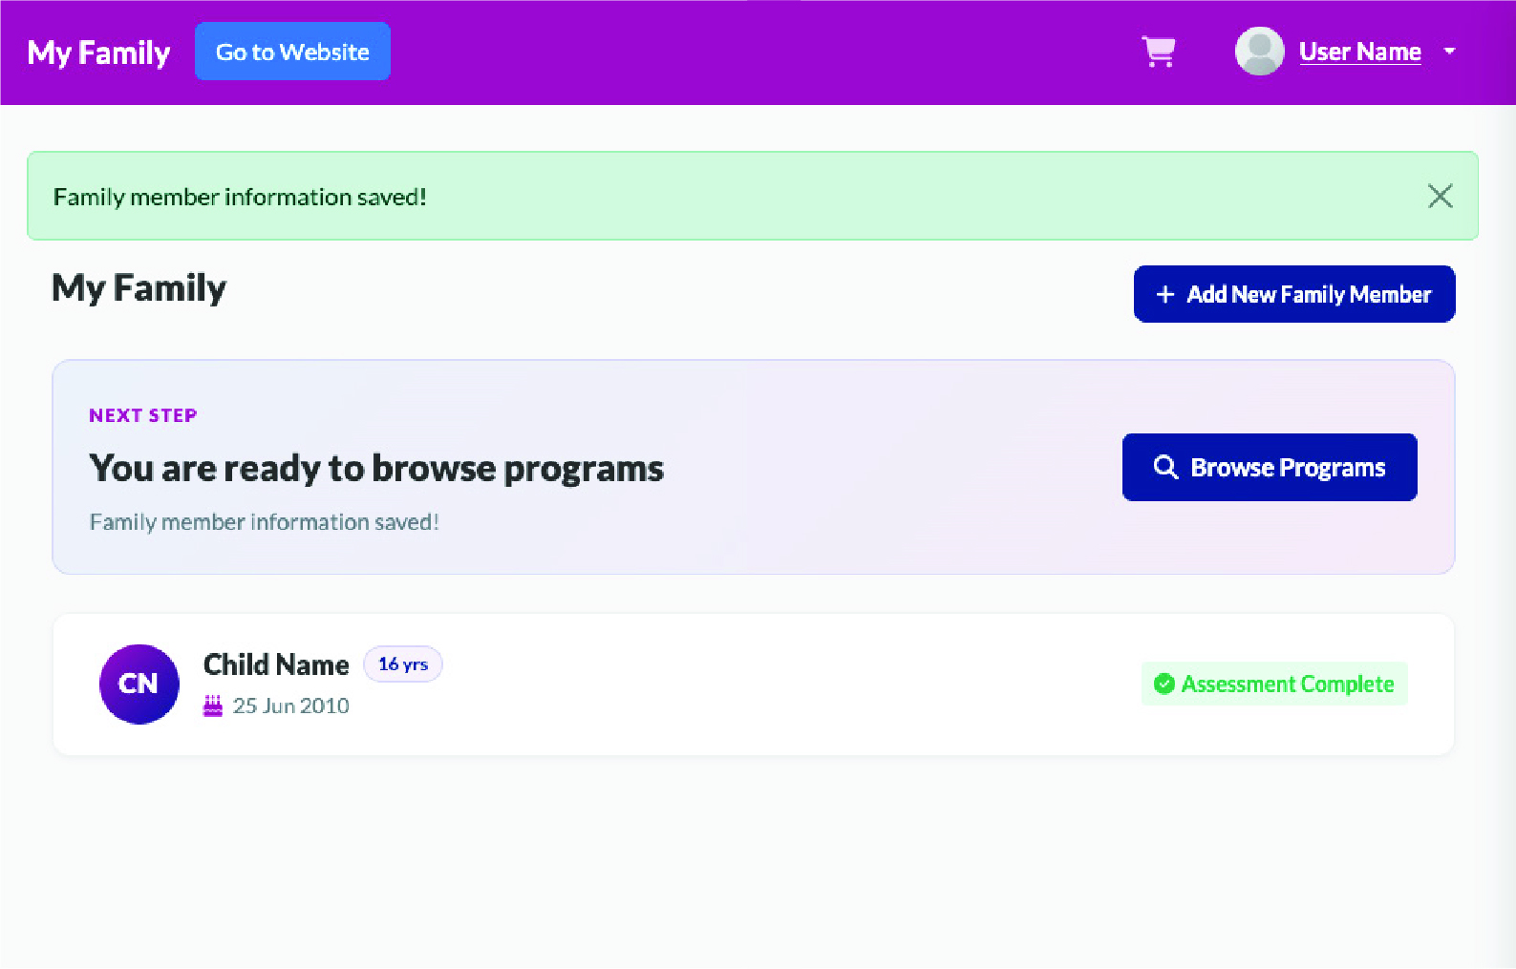Click the Go to Website button
The width and height of the screenshot is (1516, 969).
click(292, 52)
